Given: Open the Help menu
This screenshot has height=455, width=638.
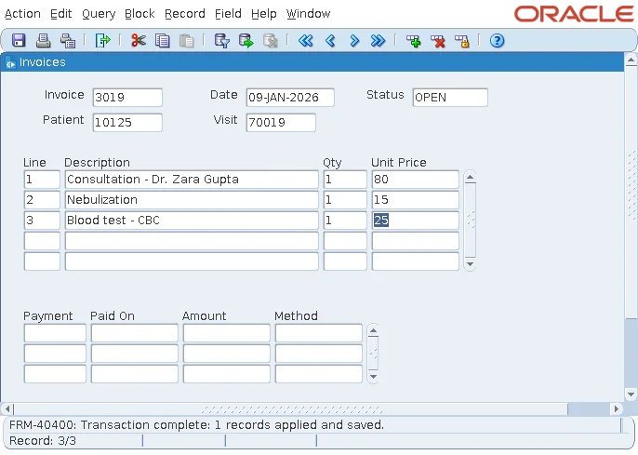Looking at the screenshot, I should click(264, 14).
